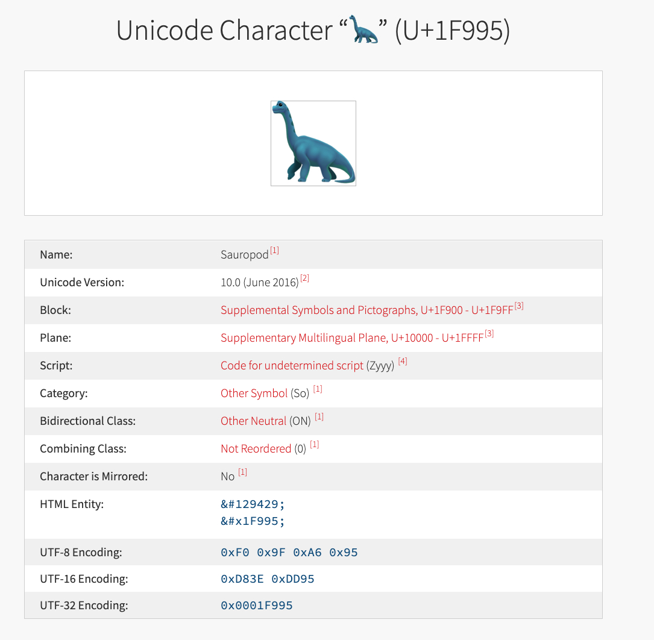
Task: Open the Other Symbol category link
Action: point(254,394)
